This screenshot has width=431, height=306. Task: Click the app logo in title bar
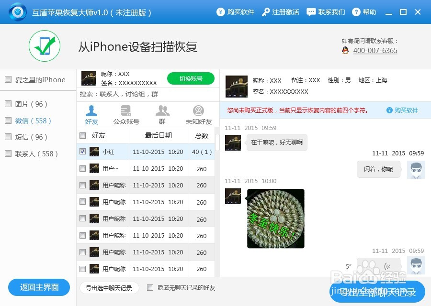[x=18, y=12]
